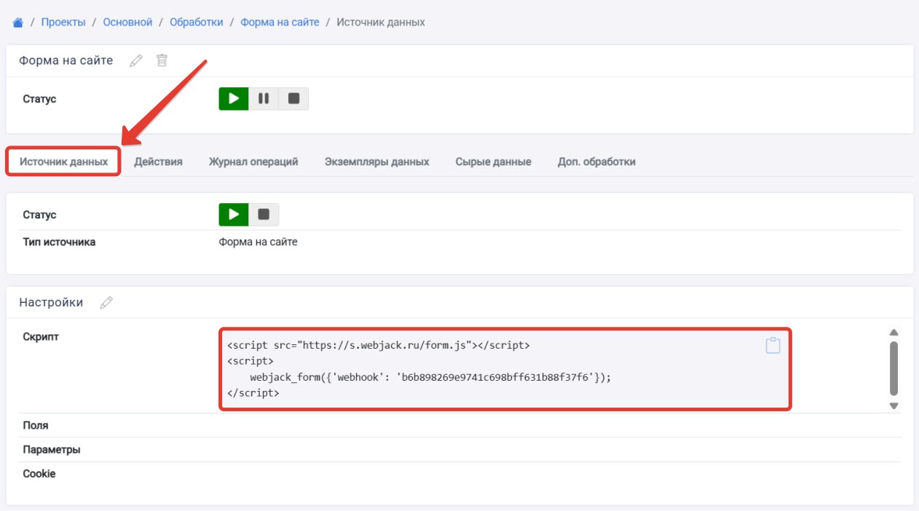
Task: Start processing with top status play button
Action: [x=234, y=98]
